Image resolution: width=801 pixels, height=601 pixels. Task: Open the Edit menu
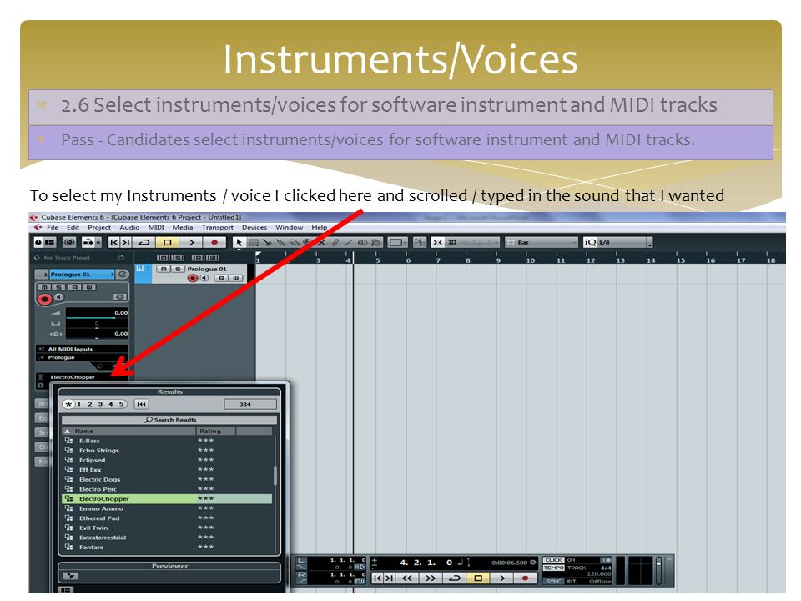(73, 227)
